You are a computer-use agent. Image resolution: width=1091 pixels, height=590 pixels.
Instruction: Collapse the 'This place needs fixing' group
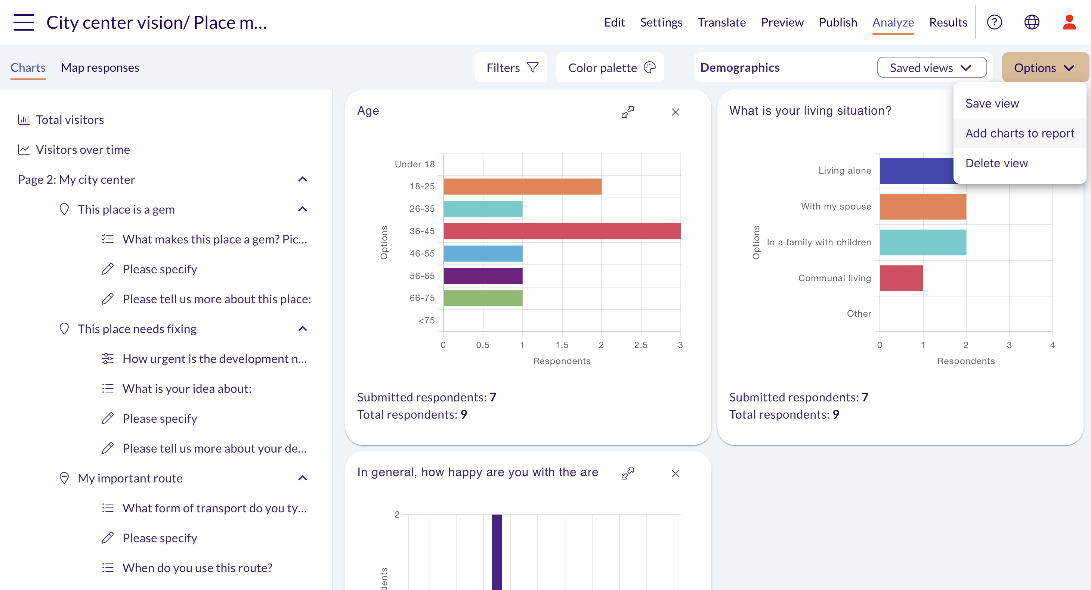tap(302, 329)
